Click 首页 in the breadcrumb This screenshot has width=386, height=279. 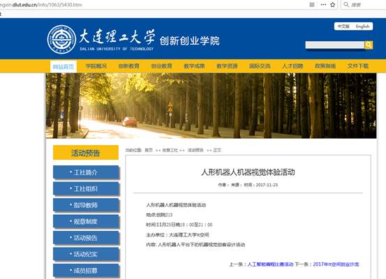149,150
